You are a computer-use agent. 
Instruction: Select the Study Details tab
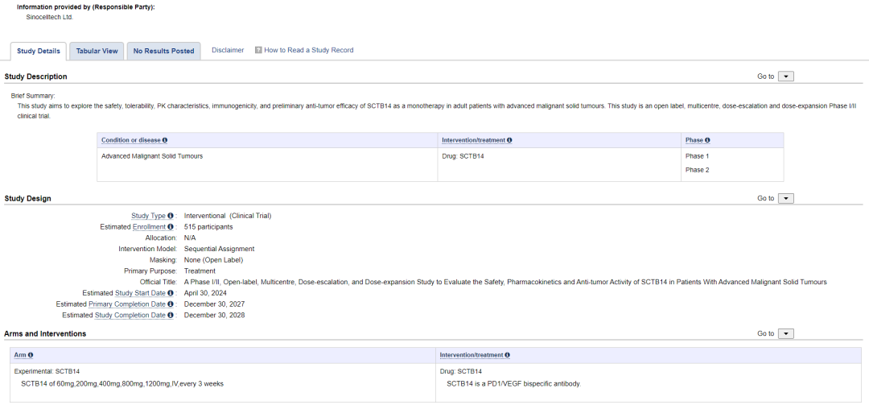(x=39, y=51)
